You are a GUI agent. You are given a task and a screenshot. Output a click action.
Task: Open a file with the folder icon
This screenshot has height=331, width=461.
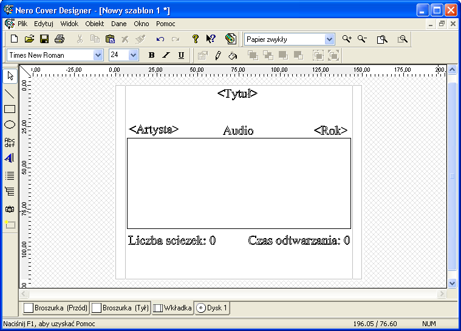(x=29, y=39)
